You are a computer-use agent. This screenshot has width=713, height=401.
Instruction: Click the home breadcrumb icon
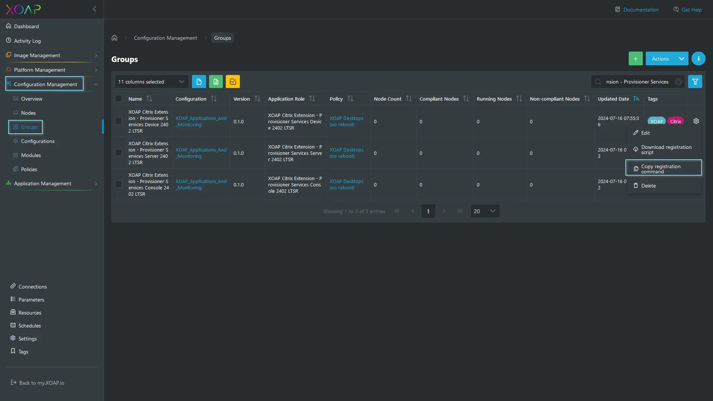114,38
